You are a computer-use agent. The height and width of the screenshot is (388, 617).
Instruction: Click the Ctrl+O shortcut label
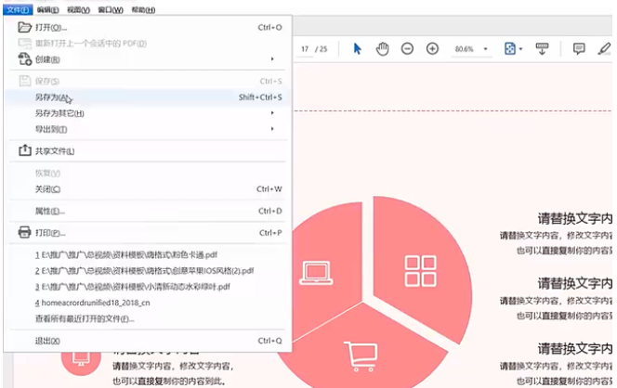269,28
